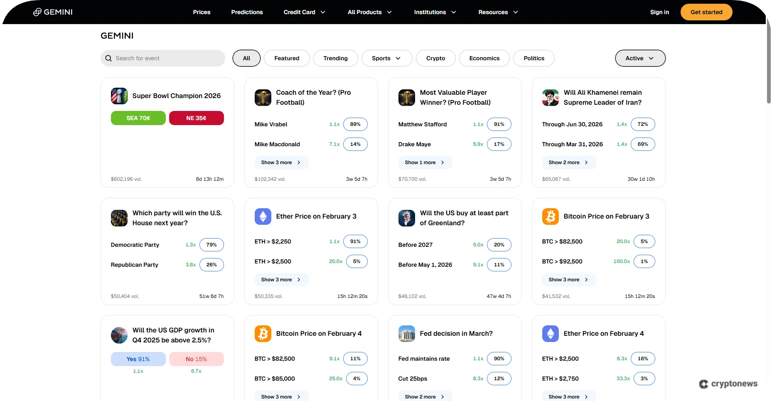772x401 pixels.
Task: Open Institutions dropdown menu
Action: tap(435, 12)
